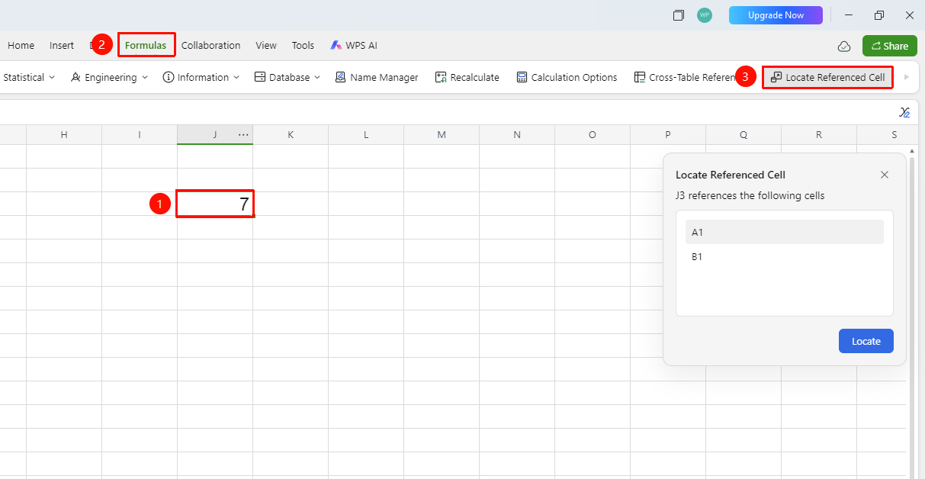Select the column R header
This screenshot has height=479, width=925.
819,135
